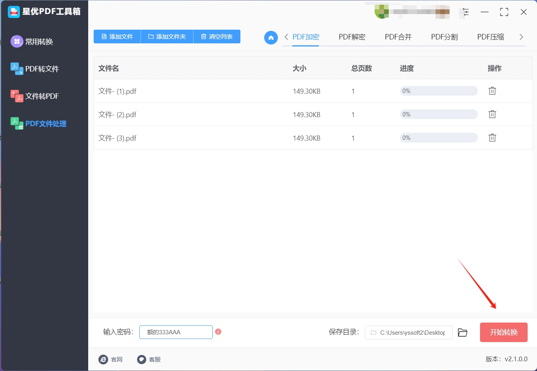Viewport: 537px width, 371px height.
Task: Click the user avatar in title bar
Action: pyautogui.click(x=382, y=12)
